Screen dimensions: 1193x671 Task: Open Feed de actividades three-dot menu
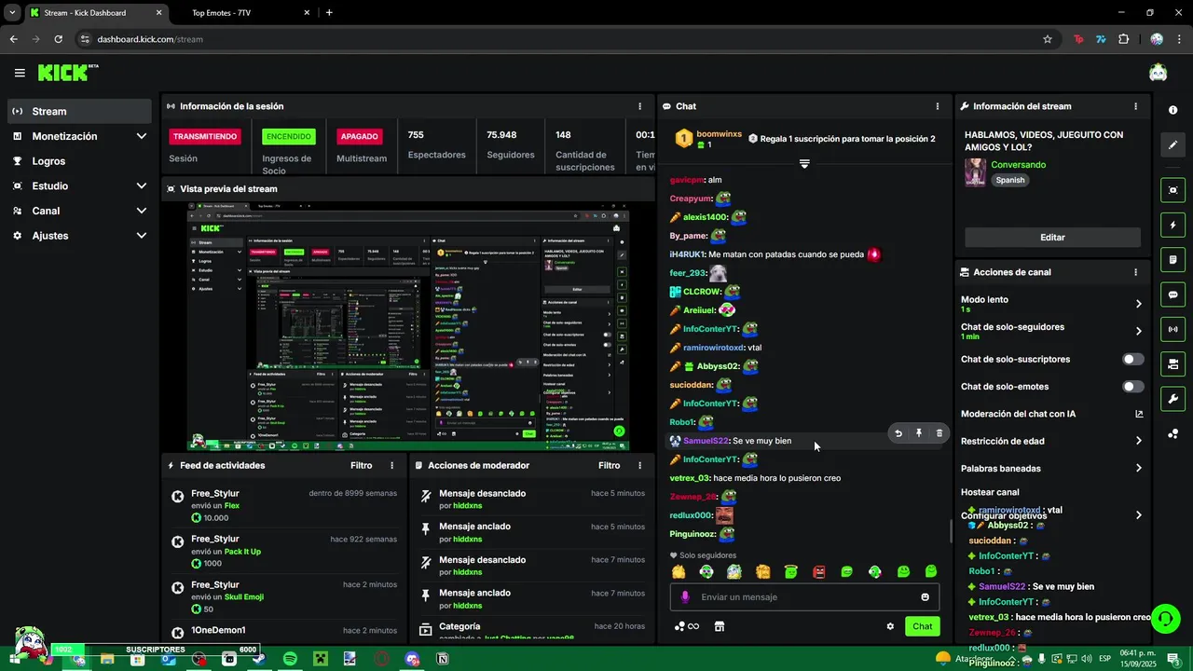click(391, 465)
